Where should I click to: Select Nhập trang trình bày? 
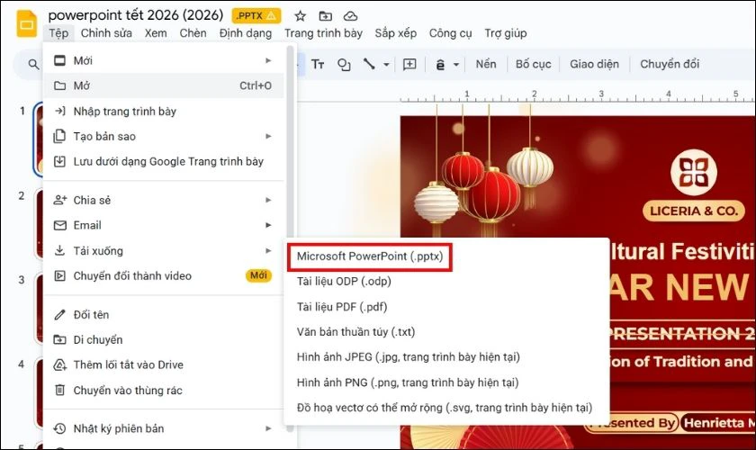coord(164,112)
